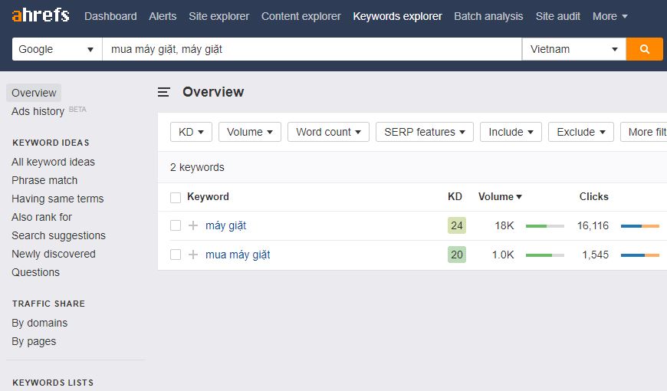The image size is (667, 391).
Task: Focus the keyword search input field
Action: (312, 49)
